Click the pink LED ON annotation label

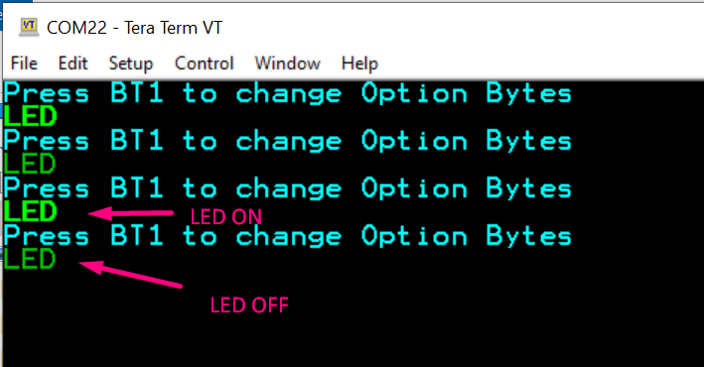click(x=225, y=217)
